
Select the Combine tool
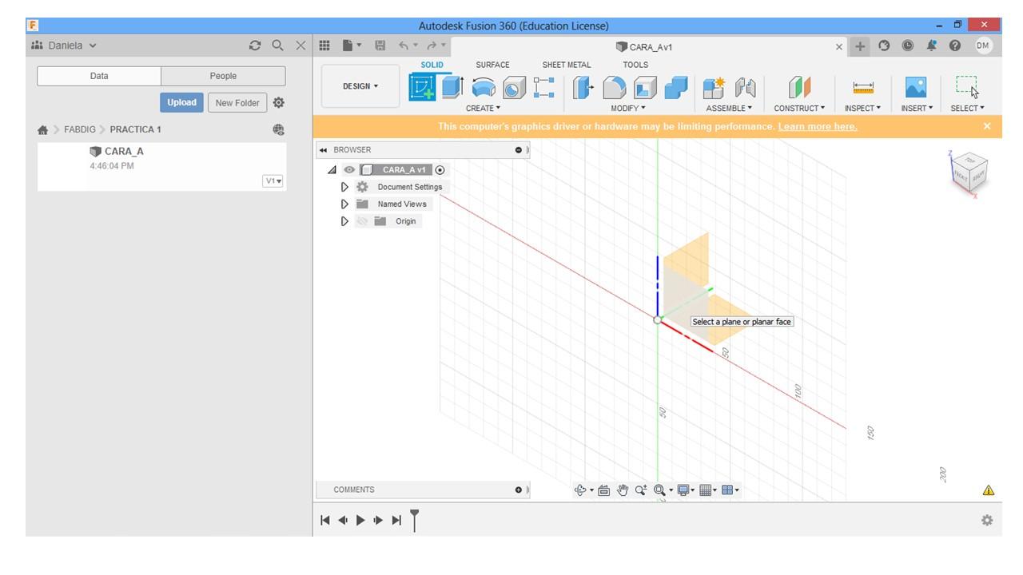tap(676, 88)
